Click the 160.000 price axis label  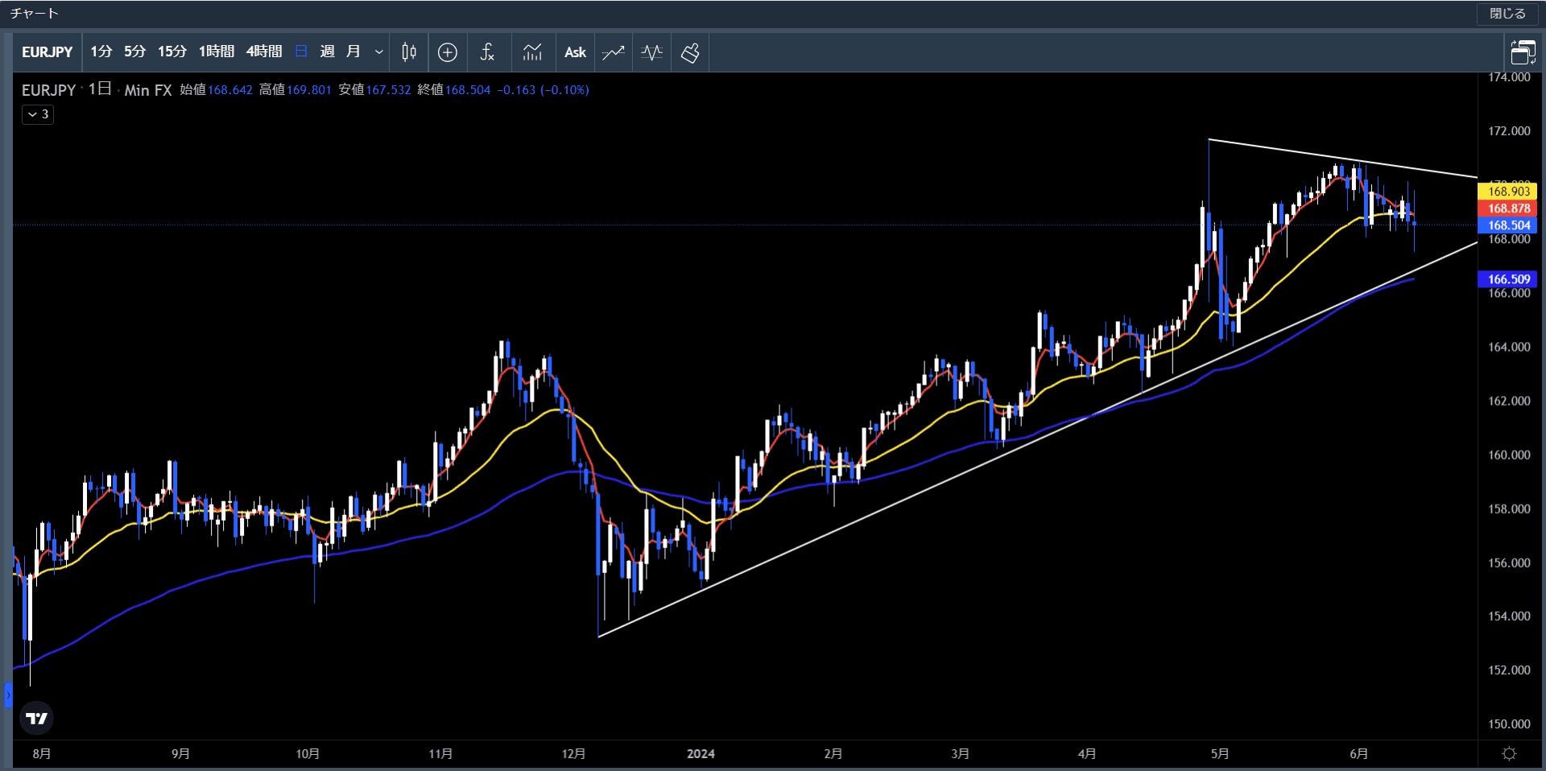coord(1509,455)
